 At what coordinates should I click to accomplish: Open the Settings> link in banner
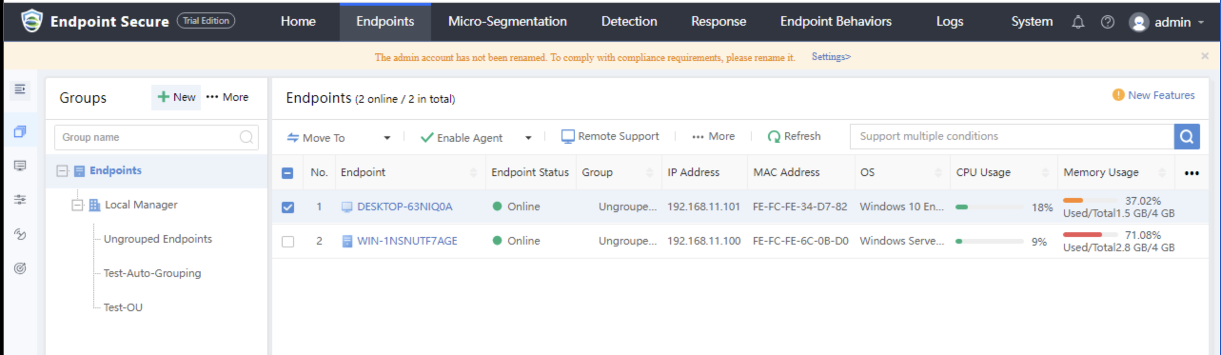[x=831, y=57]
